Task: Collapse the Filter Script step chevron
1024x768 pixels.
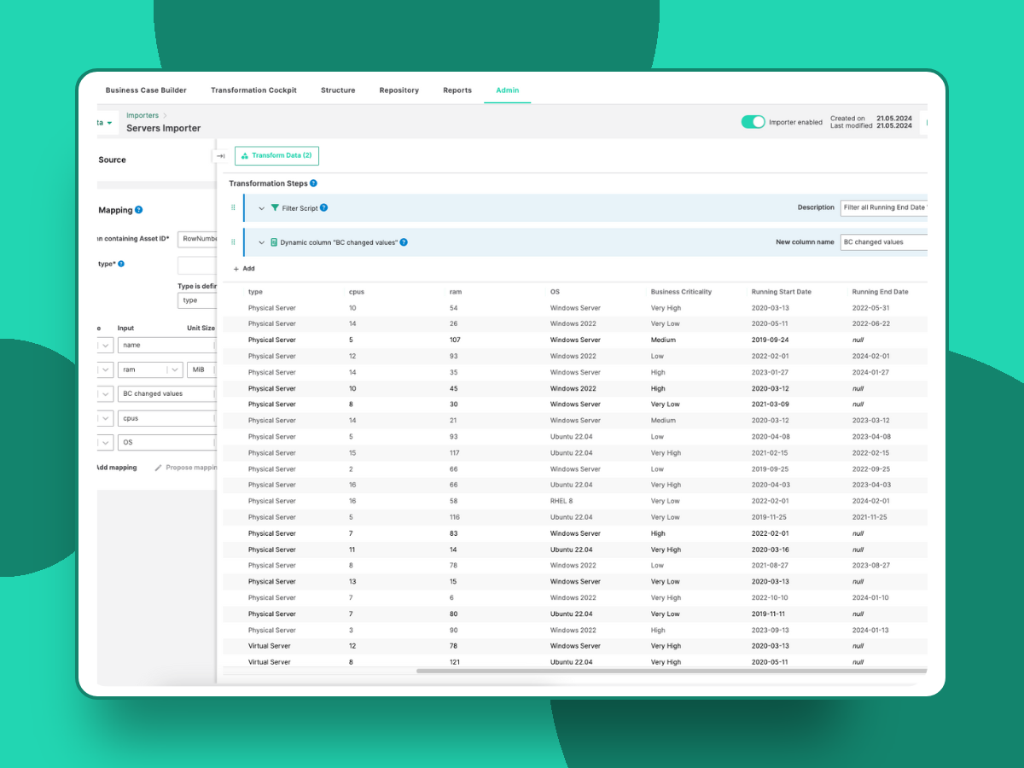Action: coord(262,208)
